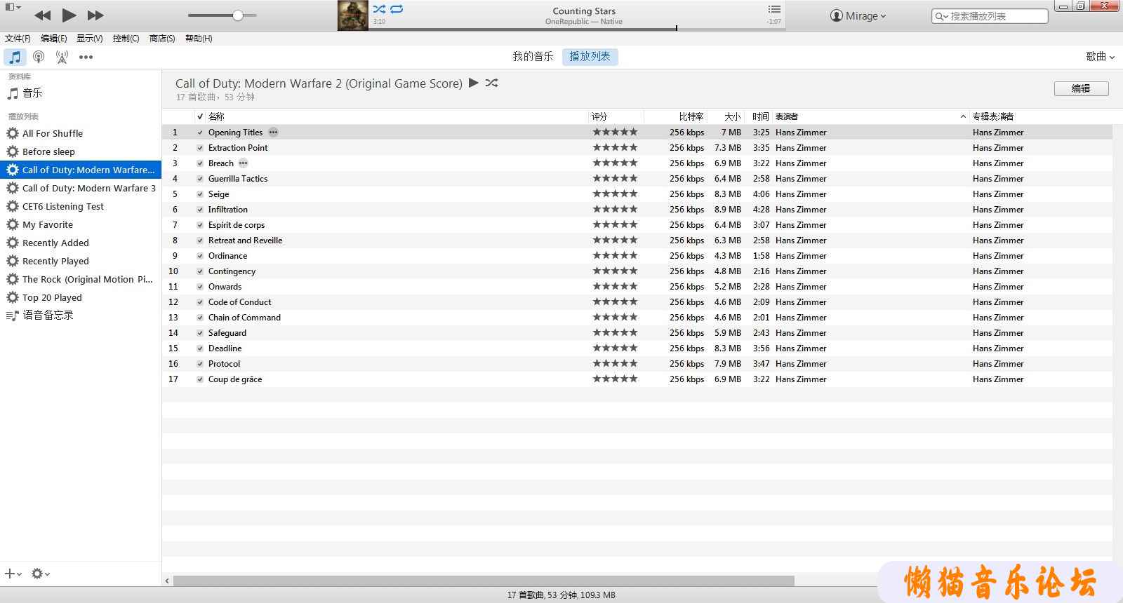This screenshot has height=603, width=1123.
Task: Open the more media types ellipsis
Action: coord(86,57)
